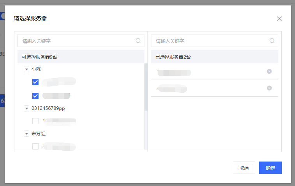
Task: Collapse the 小陈 group
Action: pyautogui.click(x=26, y=69)
